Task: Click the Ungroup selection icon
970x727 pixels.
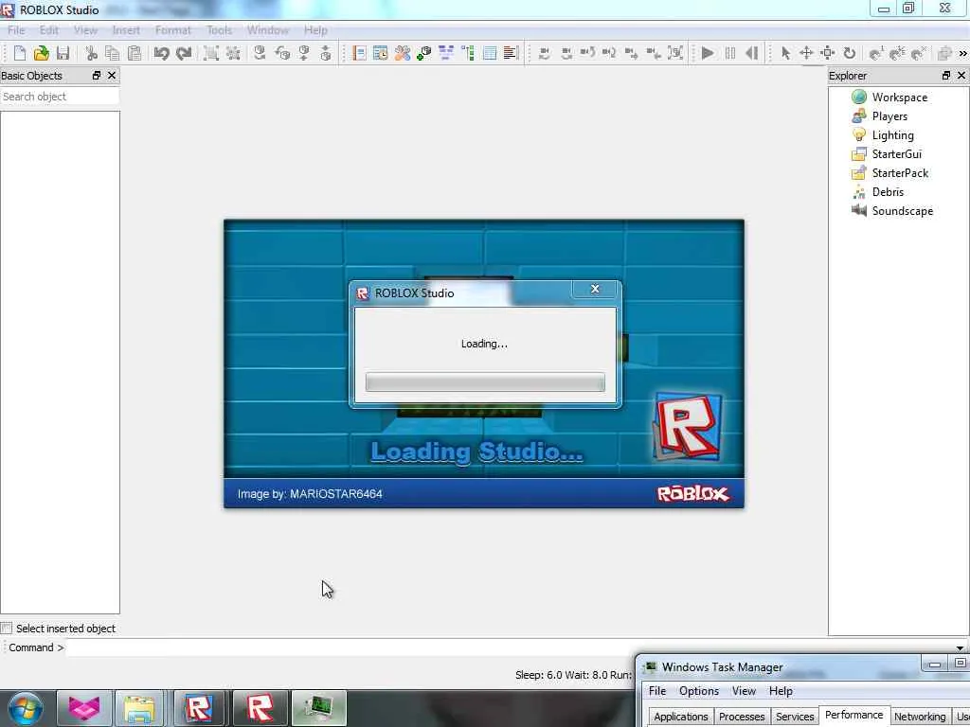Action: 233,53
